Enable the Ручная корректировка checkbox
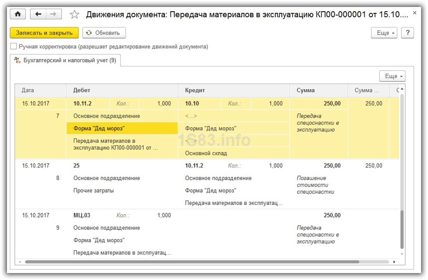The width and height of the screenshot is (428, 280). [x=14, y=46]
